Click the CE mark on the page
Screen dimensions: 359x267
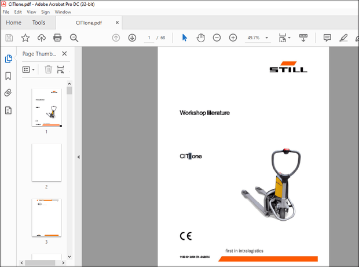click(186, 236)
